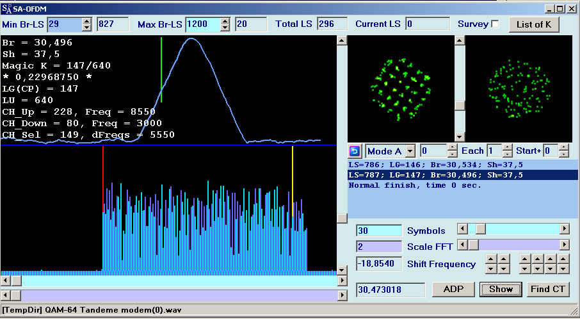
Task: Click 'Normal finish, time 0 sec.' log line
Action: (x=415, y=185)
